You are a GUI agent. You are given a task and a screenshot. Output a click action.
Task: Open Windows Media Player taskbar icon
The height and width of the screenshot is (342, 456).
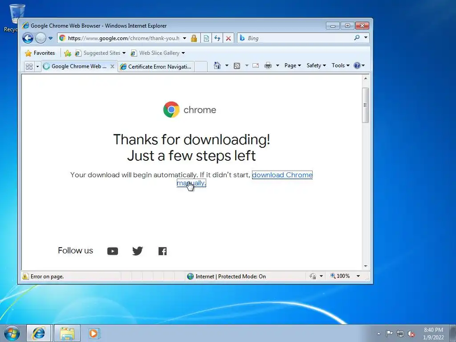[94, 333]
